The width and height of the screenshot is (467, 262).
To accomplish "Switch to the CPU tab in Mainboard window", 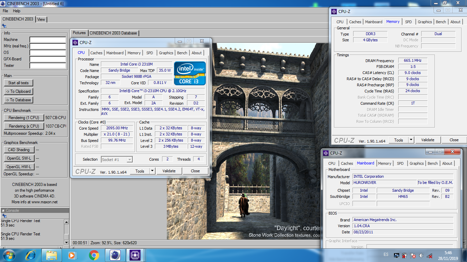I will (x=332, y=163).
